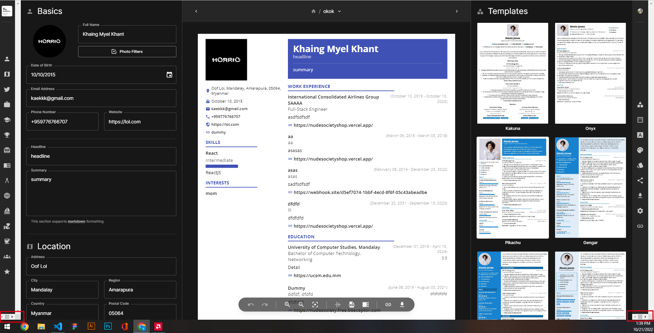Image resolution: width=654 pixels, height=333 pixels.
Task: Open Custom section star icon
Action: click(x=7, y=272)
